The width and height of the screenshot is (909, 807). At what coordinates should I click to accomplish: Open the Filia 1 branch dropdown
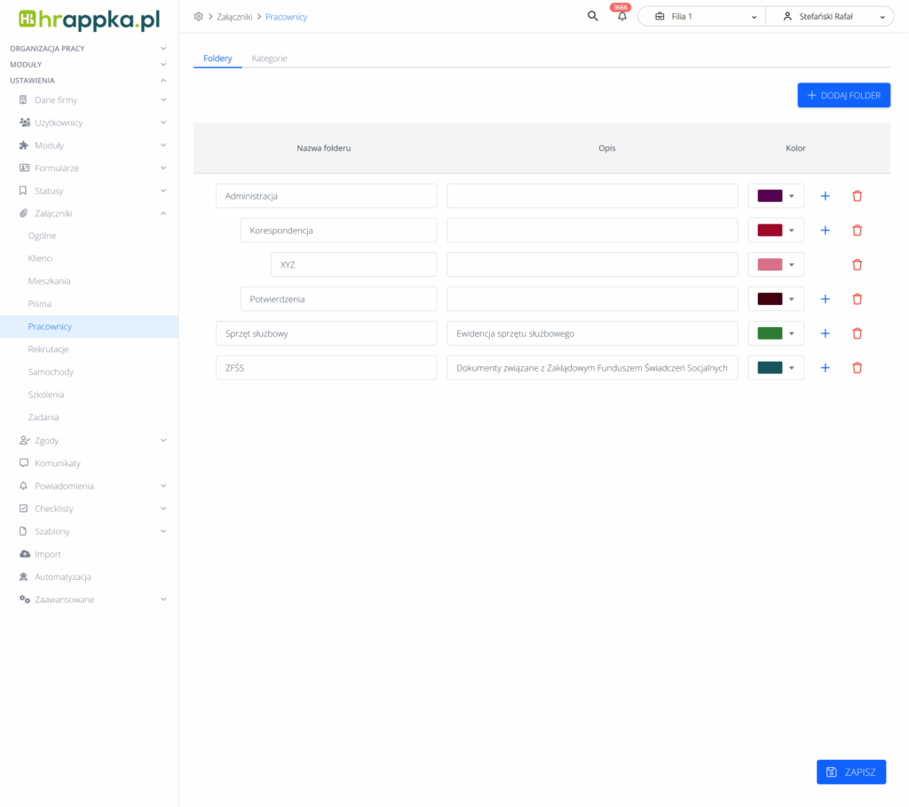point(701,17)
